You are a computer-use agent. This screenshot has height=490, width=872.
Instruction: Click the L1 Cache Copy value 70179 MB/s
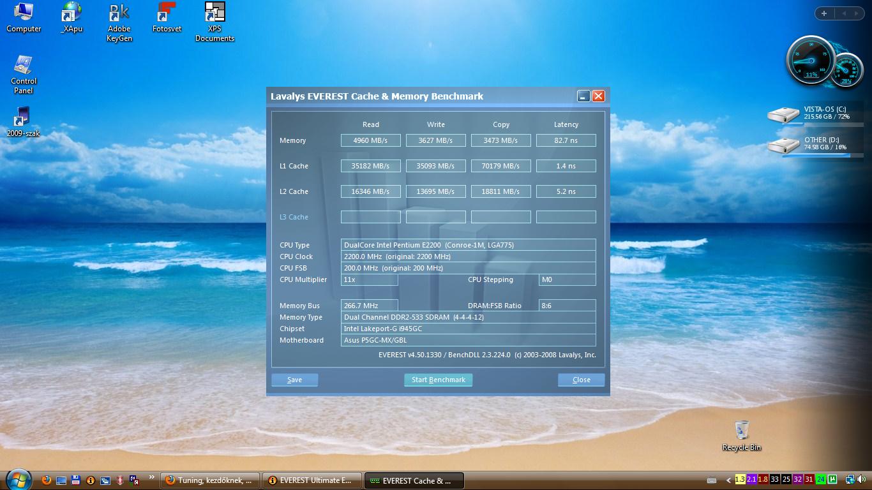coord(501,166)
